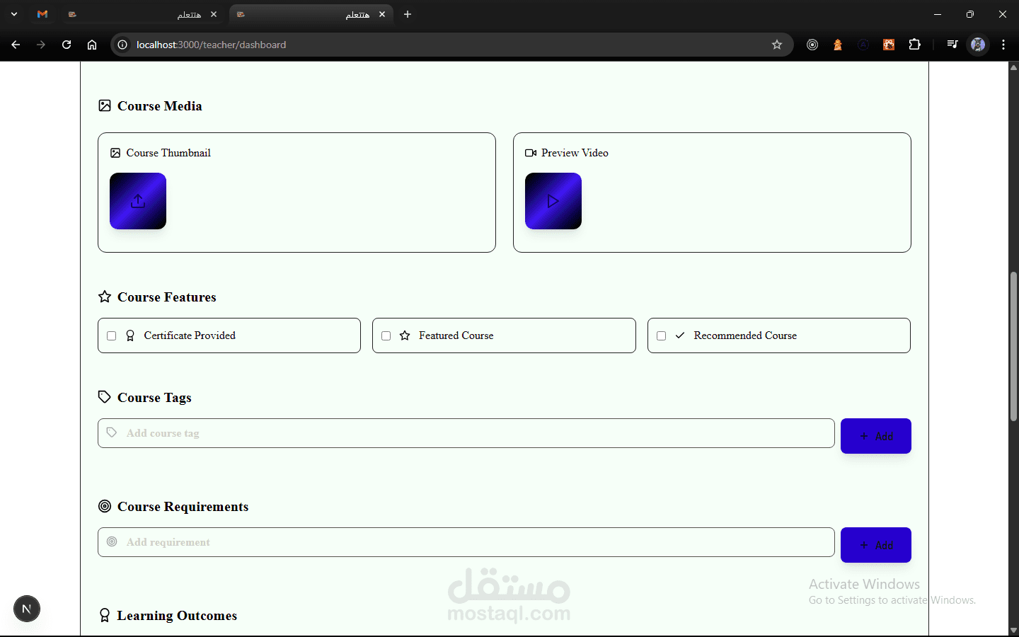This screenshot has width=1019, height=637.
Task: Enable the Certificate Provided checkbox
Action: 111,335
